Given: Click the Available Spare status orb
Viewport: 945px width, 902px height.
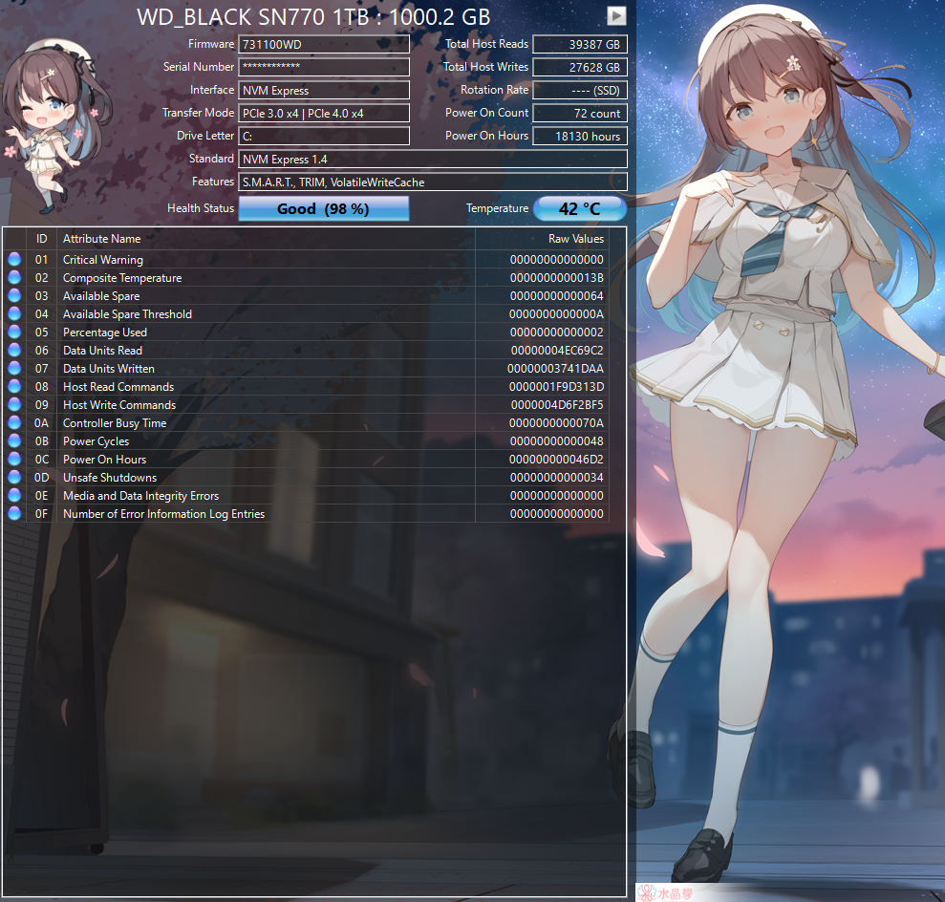Looking at the screenshot, I should [14, 296].
